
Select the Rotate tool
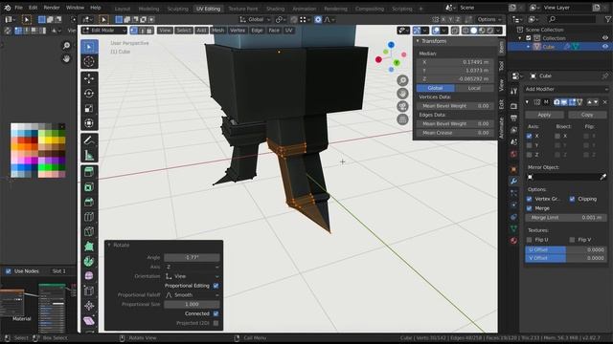(89, 94)
